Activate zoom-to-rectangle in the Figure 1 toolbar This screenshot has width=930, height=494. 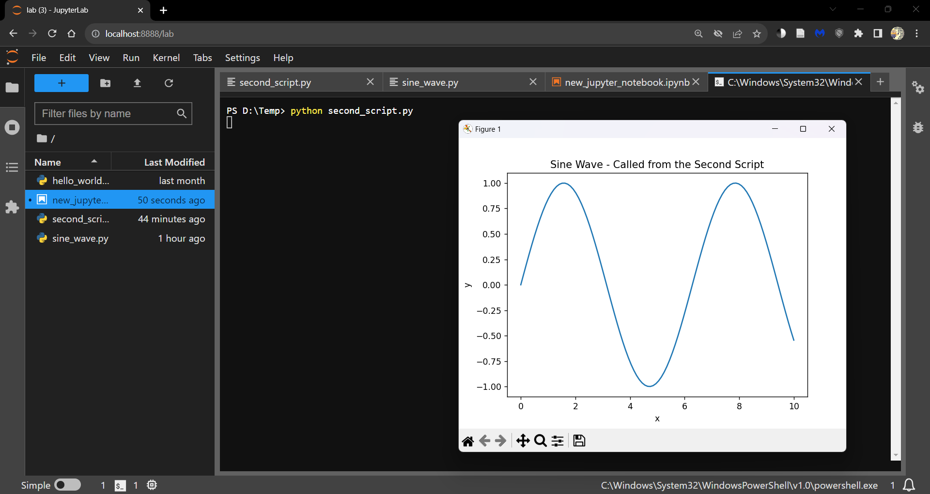(x=540, y=441)
